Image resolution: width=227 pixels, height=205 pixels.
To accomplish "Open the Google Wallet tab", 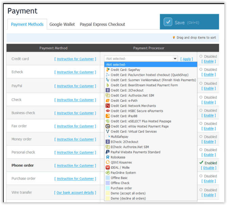I will point(62,24).
